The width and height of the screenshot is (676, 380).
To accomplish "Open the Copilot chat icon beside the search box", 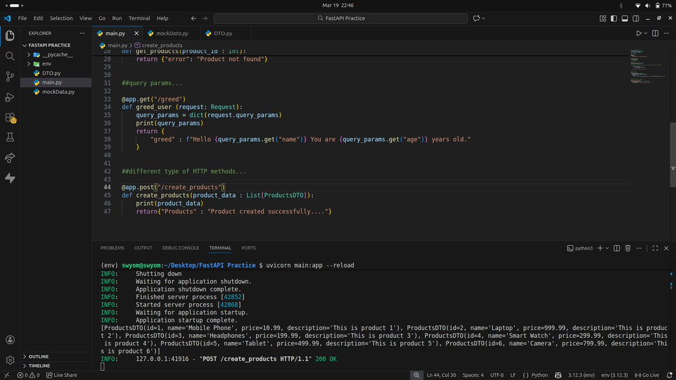I will (x=477, y=18).
